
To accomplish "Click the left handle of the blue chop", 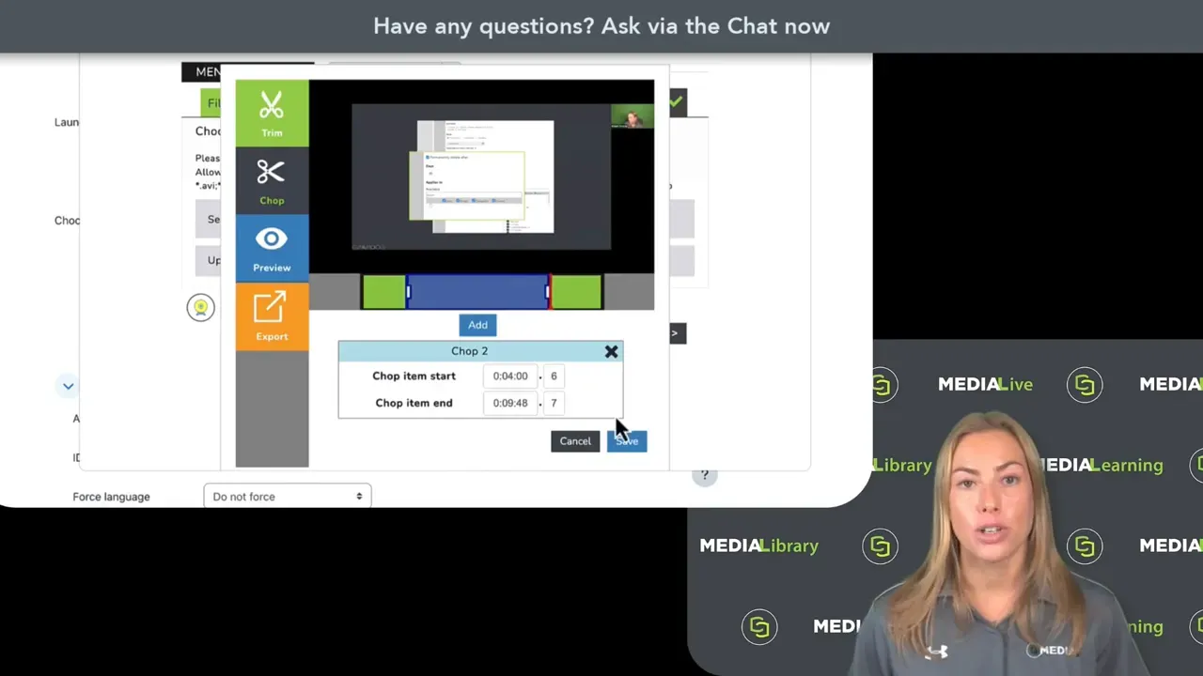I will 408,292.
